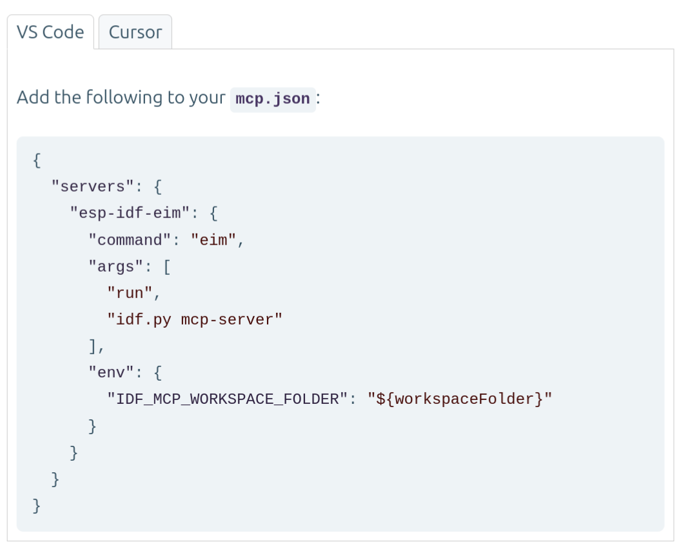Switch to the Cursor tab
Viewport: 690px width, 560px height.
tap(135, 32)
